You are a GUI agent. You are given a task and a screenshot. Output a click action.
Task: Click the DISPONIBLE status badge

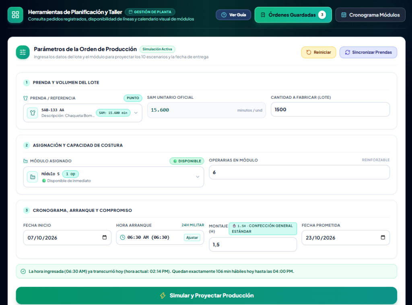click(x=187, y=161)
